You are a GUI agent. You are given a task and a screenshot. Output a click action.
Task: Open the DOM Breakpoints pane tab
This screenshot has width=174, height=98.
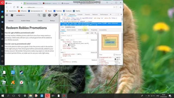click(83, 30)
